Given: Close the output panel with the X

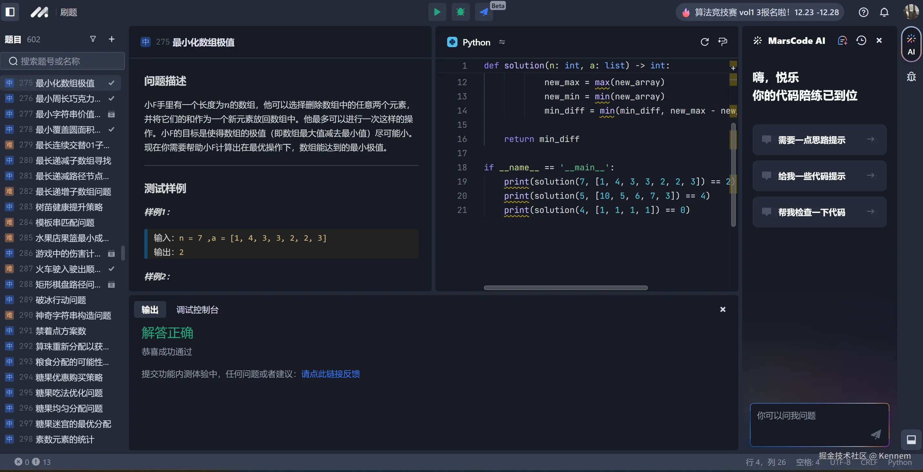Looking at the screenshot, I should pos(722,309).
